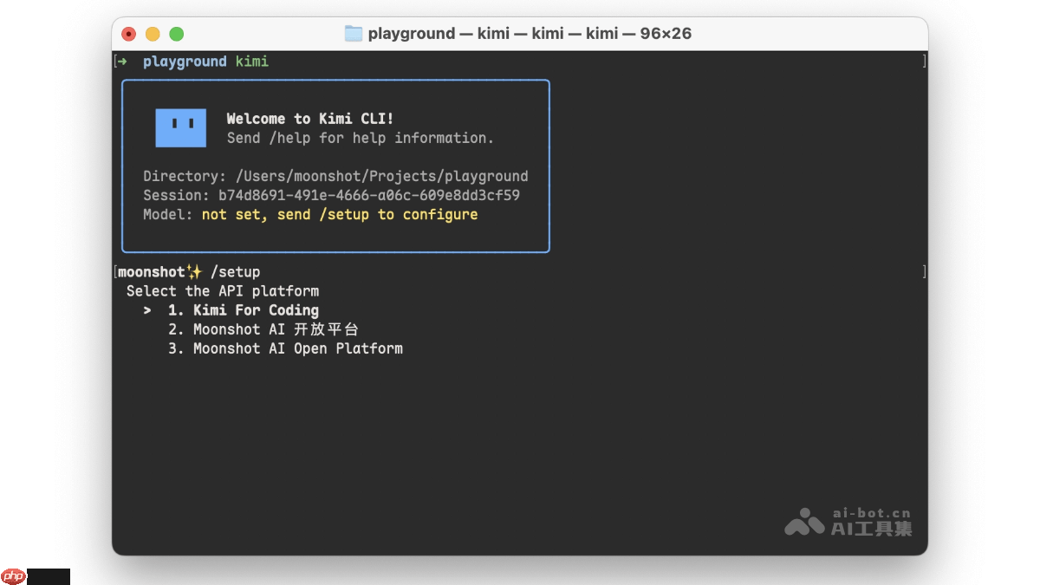Click the > selection cursor marker
1040x585 pixels.
(147, 310)
